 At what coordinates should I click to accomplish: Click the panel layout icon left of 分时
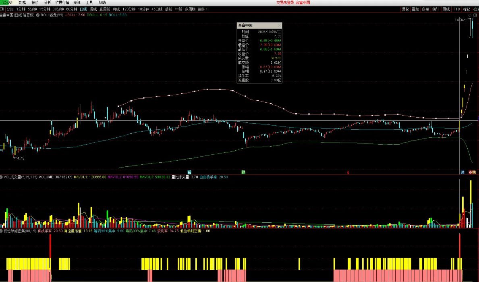coord(2,9)
